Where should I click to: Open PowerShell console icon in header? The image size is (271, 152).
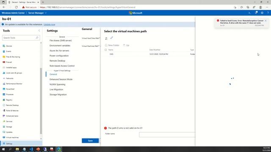249,13
